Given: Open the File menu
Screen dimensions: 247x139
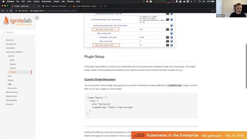Looking at the screenshot, I should point(18,2).
